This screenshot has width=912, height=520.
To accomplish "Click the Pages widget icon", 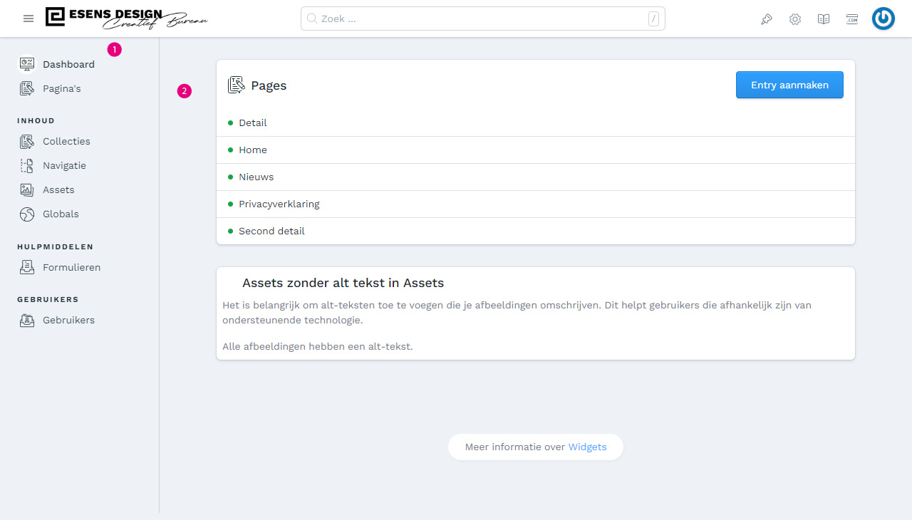I will coord(236,85).
